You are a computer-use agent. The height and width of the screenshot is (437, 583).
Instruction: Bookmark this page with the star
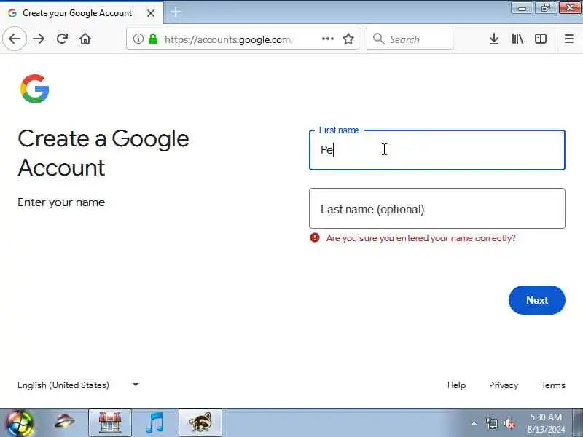pos(348,39)
